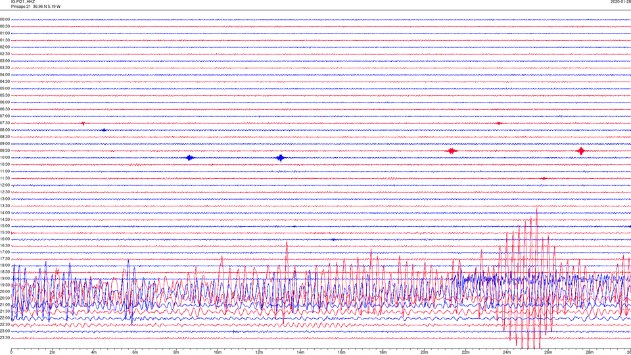Click the "06:00" trace time label
Image resolution: width=631 pixels, height=355 pixels.
[x=5, y=103]
